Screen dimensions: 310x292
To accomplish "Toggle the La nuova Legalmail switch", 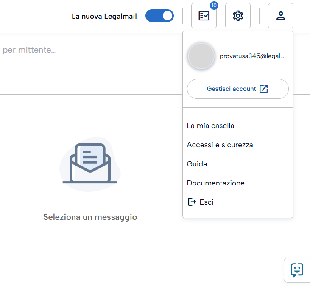I will (x=159, y=16).
